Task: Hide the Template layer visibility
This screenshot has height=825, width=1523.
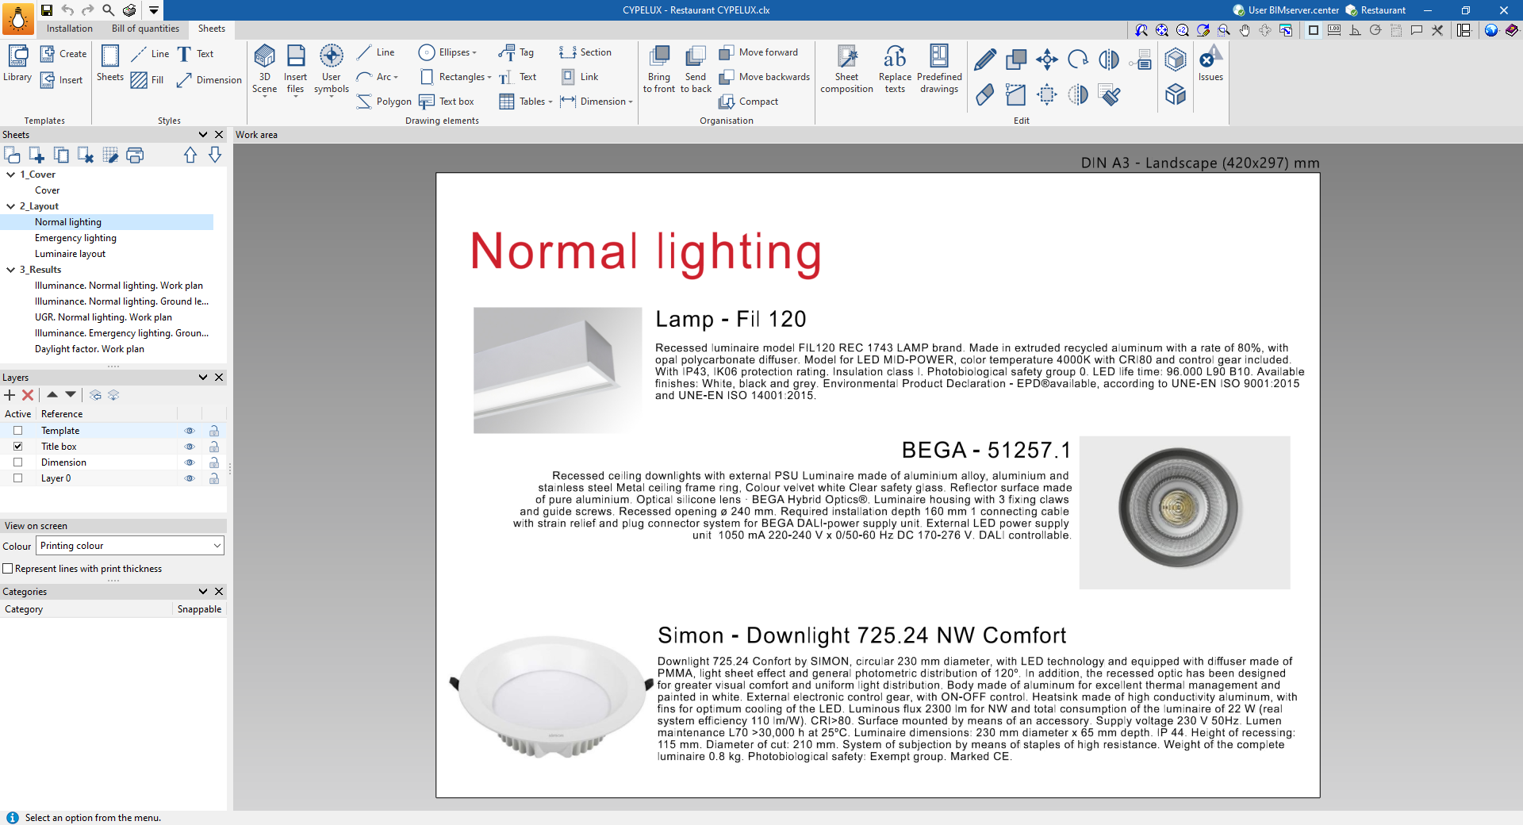Action: pyautogui.click(x=190, y=431)
